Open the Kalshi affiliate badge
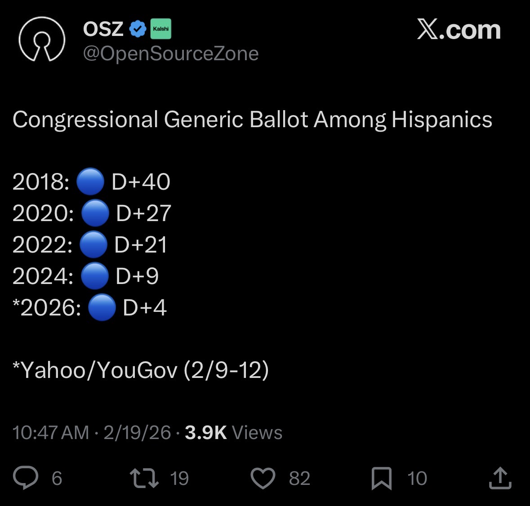Image resolution: width=530 pixels, height=506 pixels. 160,29
